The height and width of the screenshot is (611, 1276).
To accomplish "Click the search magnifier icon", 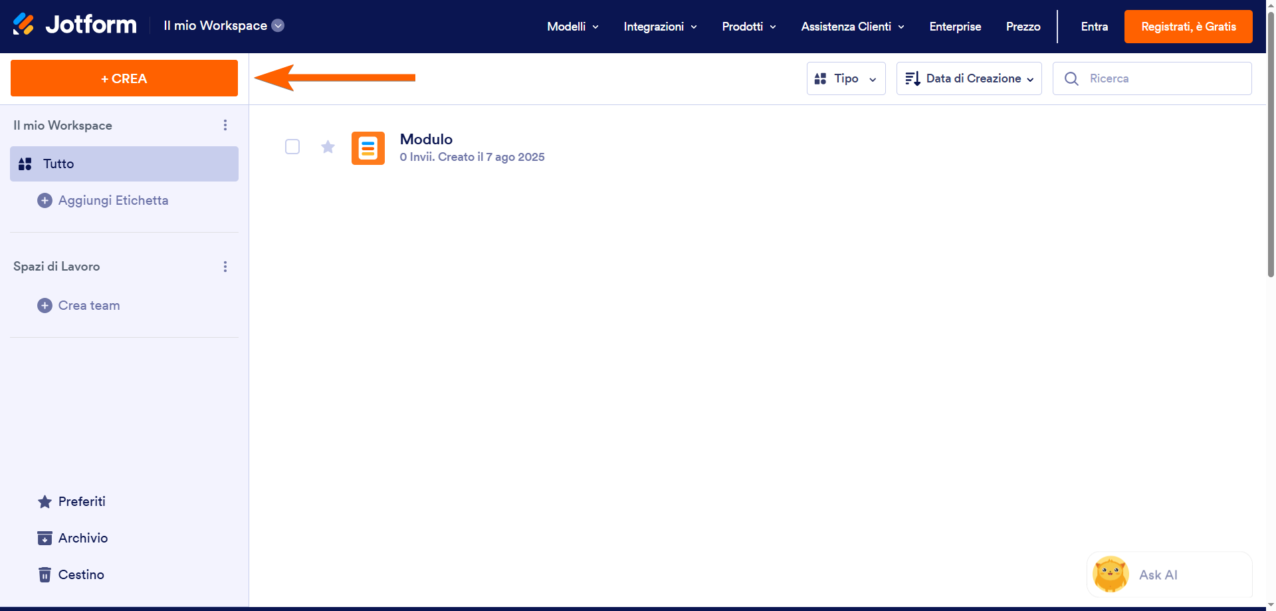I will point(1071,78).
